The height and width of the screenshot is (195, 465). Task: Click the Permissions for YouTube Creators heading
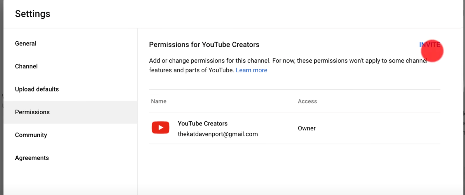coord(204,45)
